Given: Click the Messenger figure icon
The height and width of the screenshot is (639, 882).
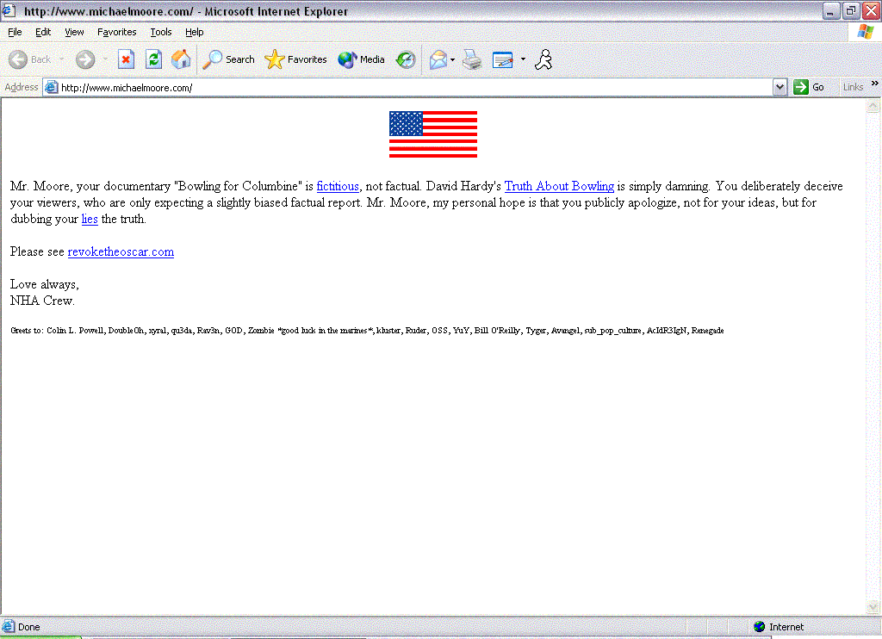Looking at the screenshot, I should point(543,59).
